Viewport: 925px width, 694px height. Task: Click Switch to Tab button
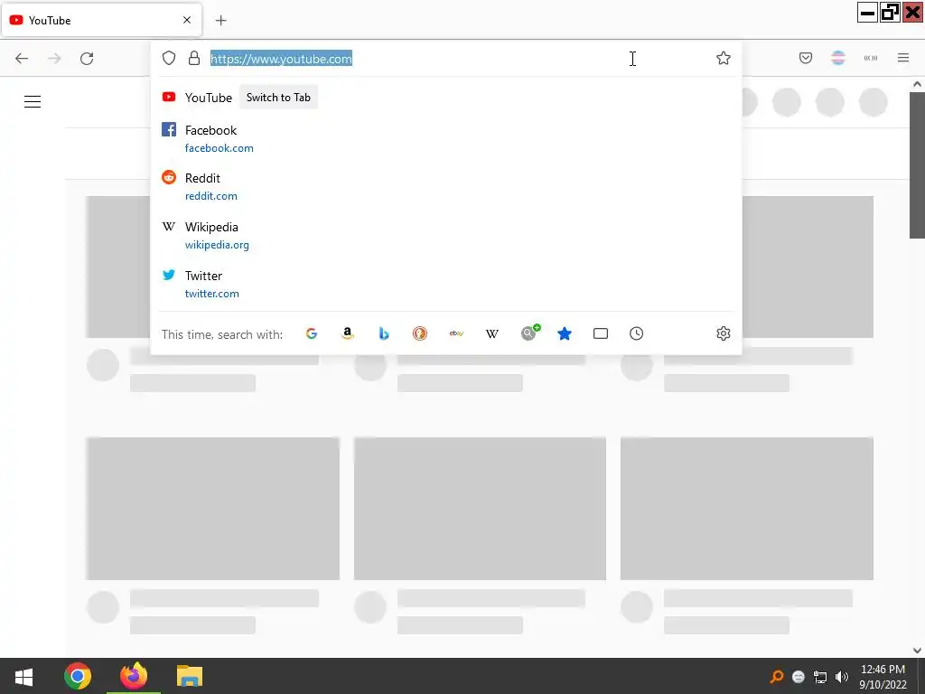[278, 98]
